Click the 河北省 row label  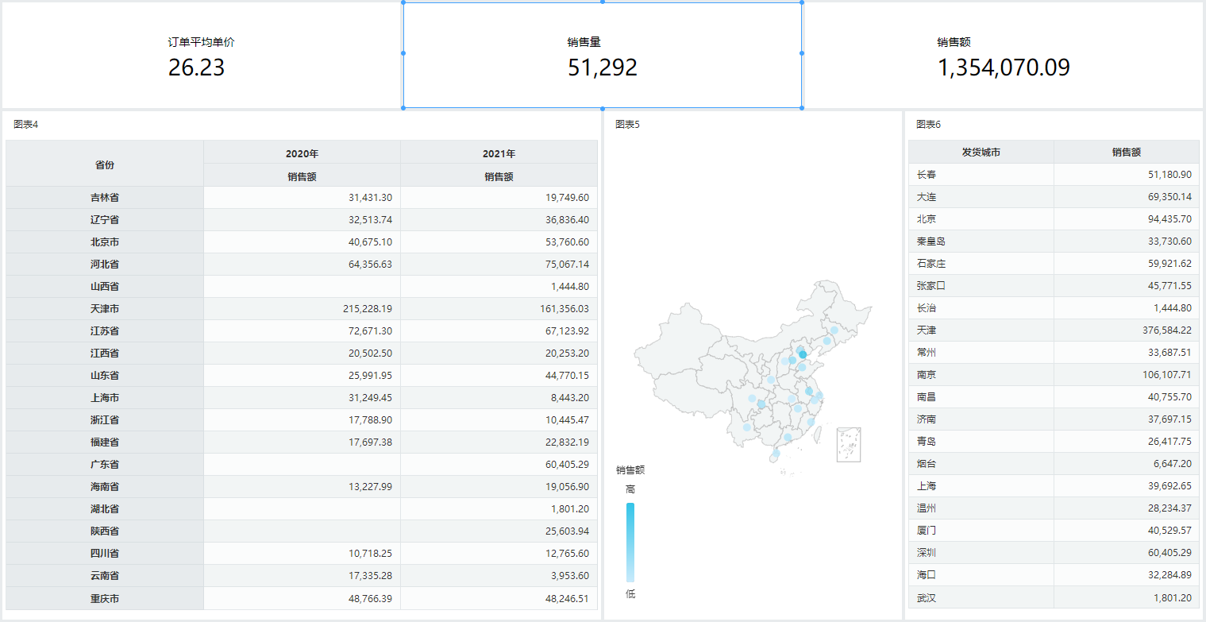click(x=105, y=264)
